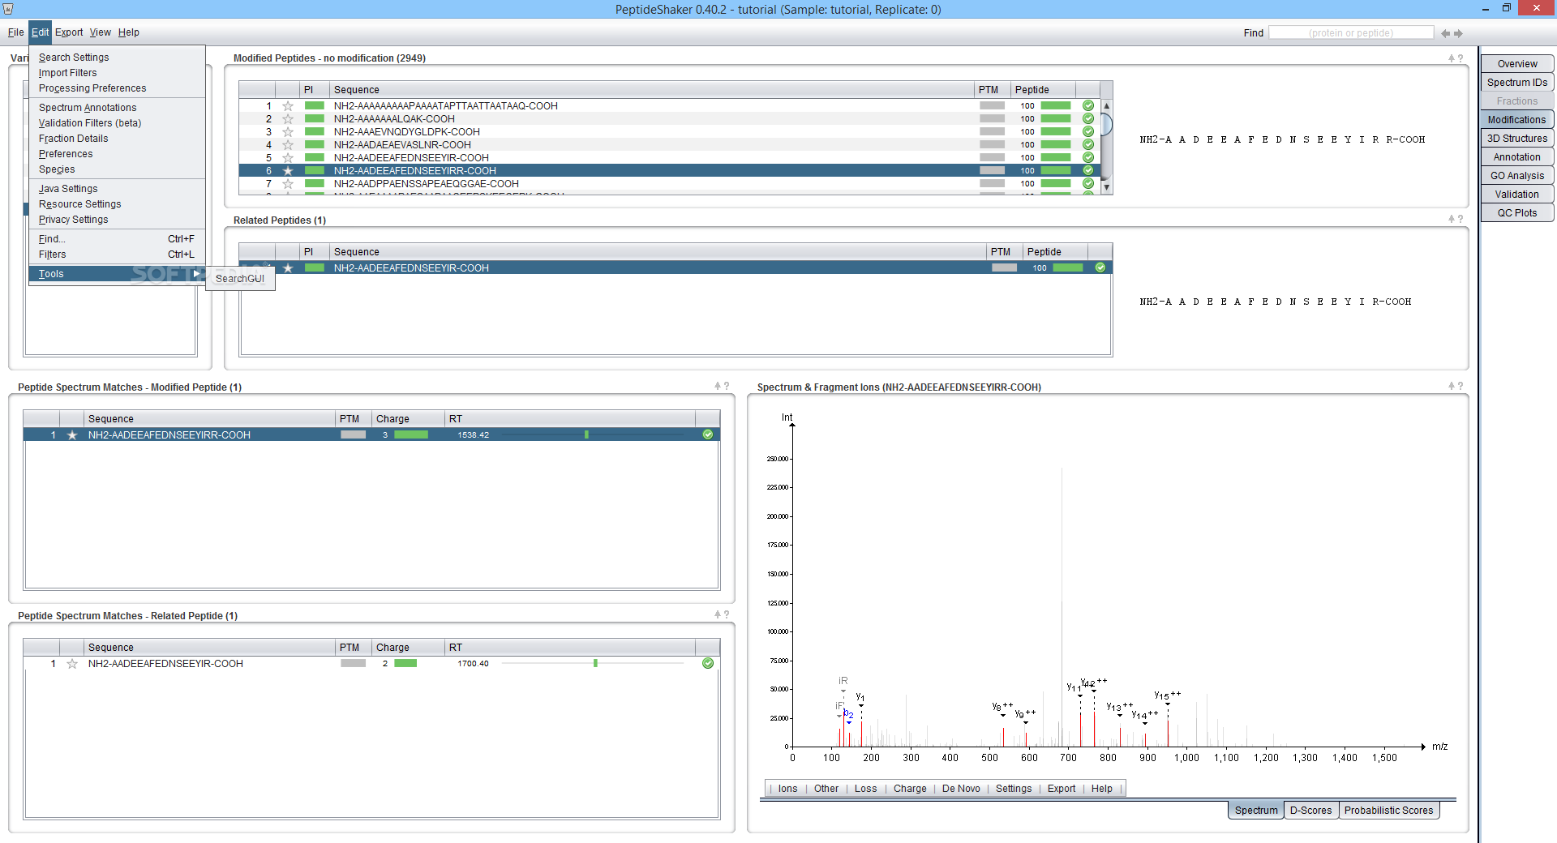The width and height of the screenshot is (1557, 843).
Task: Open the spectrum Export menu
Action: (x=1062, y=789)
